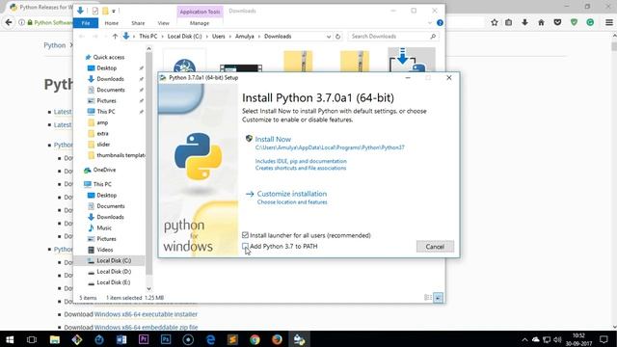Viewport: 617px width, 347px height.
Task: Select Local Disk (D:) in sidebar
Action: (x=114, y=272)
